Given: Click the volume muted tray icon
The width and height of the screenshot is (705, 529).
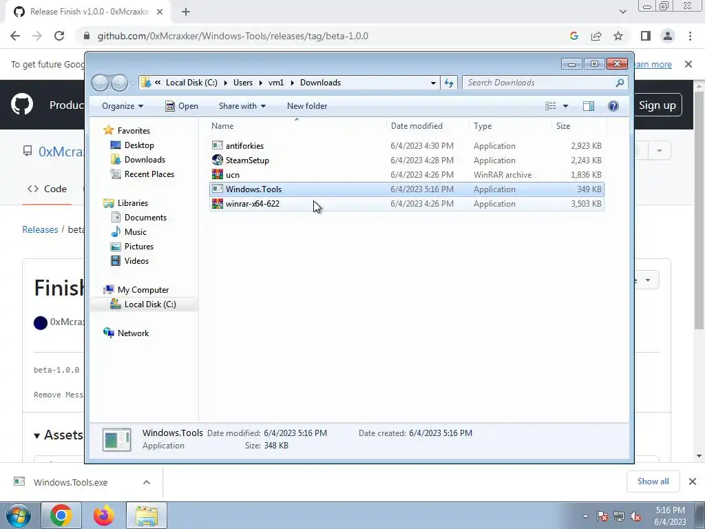Looking at the screenshot, I should 635,516.
